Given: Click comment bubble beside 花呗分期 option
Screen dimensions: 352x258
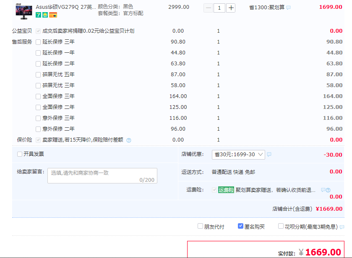Looking at the screenshot, I should pyautogui.click(x=342, y=227).
